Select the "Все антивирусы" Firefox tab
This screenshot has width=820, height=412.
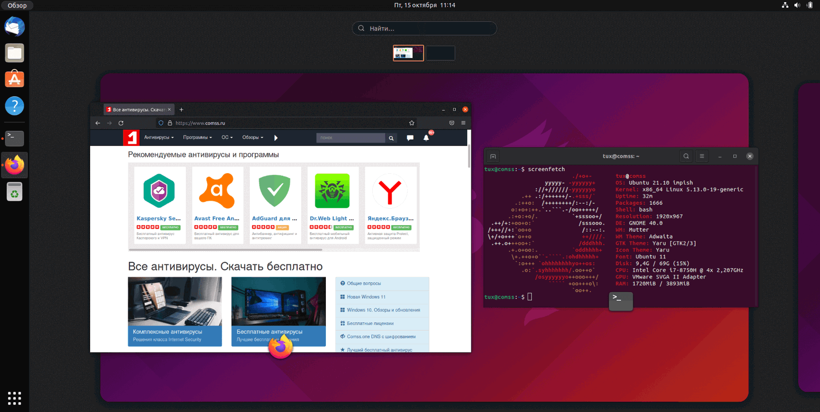pos(139,110)
